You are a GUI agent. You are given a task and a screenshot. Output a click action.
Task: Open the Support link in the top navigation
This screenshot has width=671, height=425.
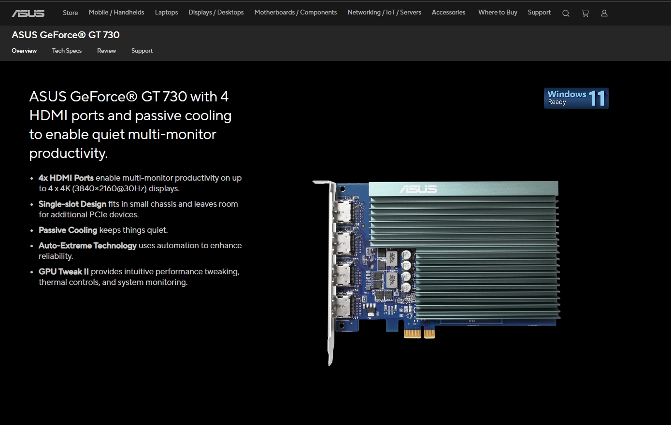tap(539, 13)
